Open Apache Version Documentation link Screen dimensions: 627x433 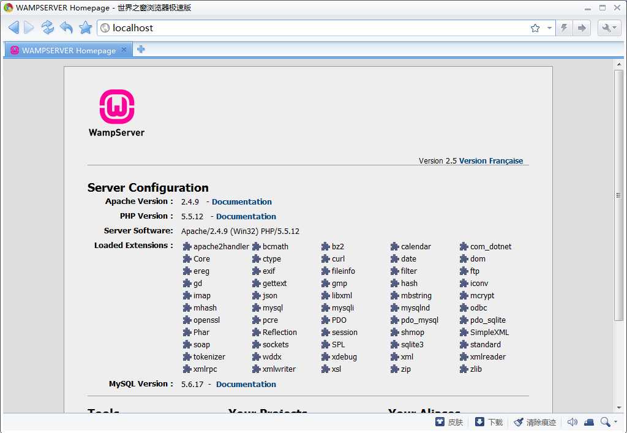click(241, 201)
